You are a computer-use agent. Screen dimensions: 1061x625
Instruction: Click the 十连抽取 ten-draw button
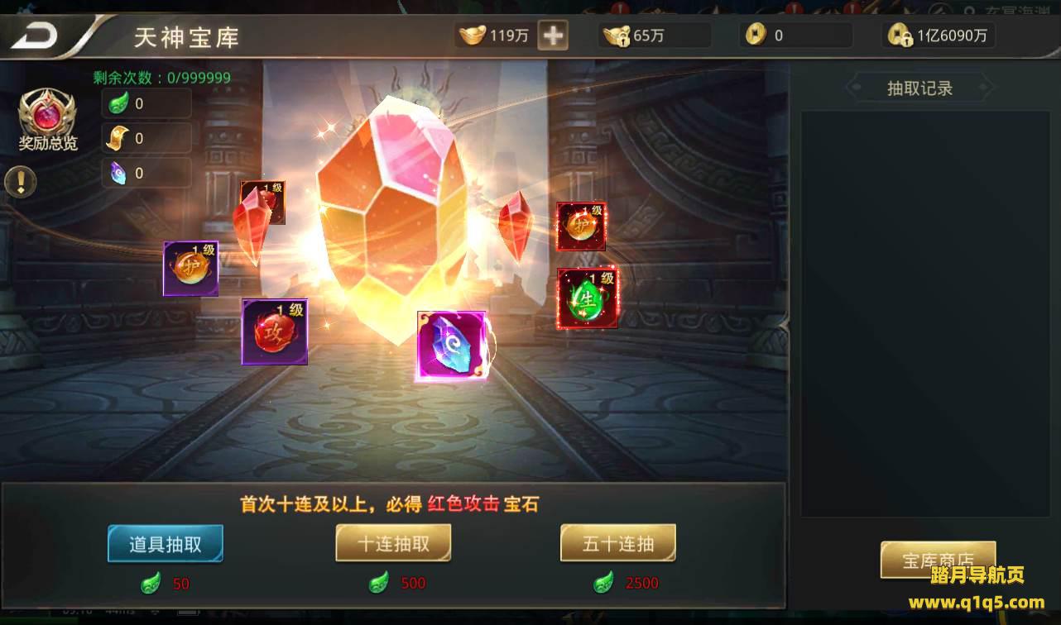point(393,543)
